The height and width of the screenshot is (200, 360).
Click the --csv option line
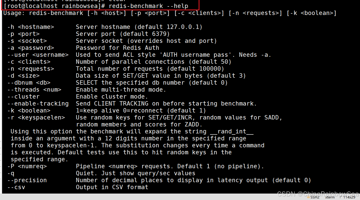(x=78, y=187)
